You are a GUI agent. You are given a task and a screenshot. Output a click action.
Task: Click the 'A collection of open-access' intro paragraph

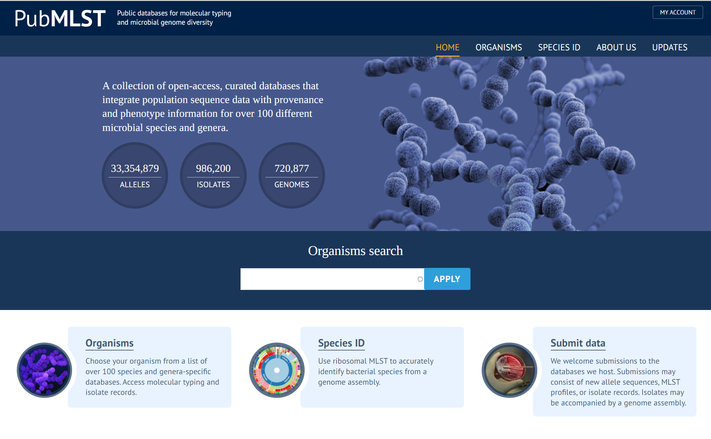click(x=213, y=107)
